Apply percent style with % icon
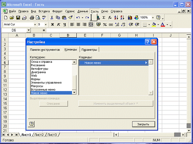 click(105, 25)
